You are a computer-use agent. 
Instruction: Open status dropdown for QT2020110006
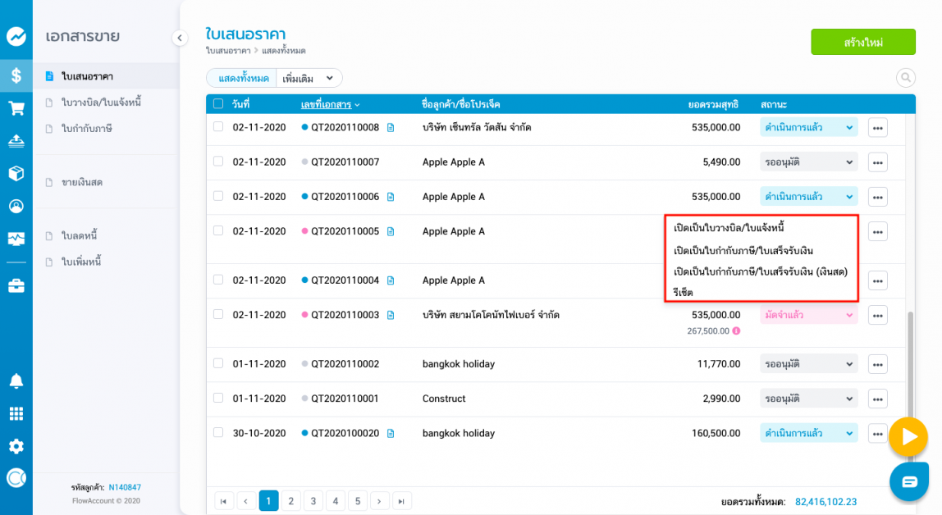click(808, 196)
